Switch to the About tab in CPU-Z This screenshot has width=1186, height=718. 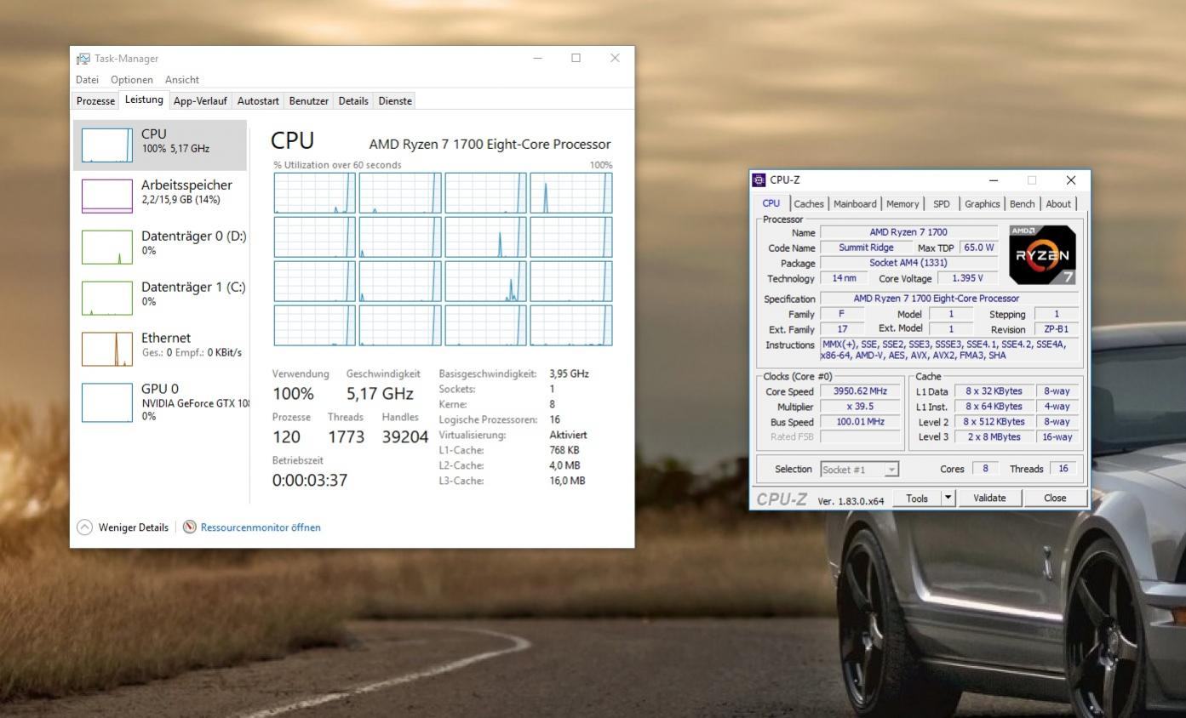click(1058, 204)
